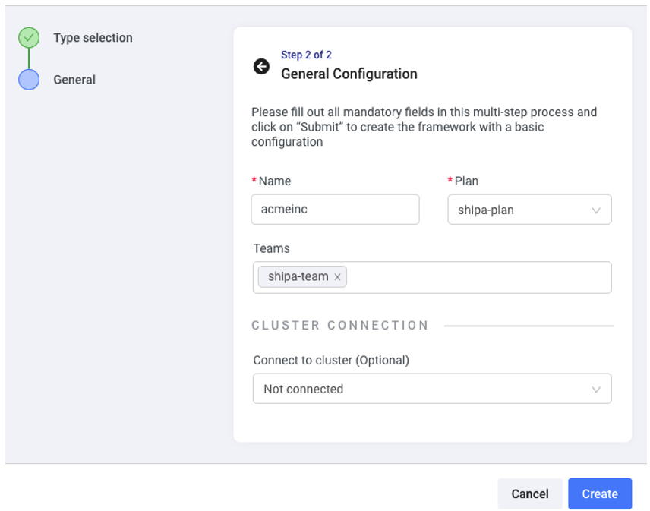650x511 pixels.
Task: Click the Name field label
Action: click(x=274, y=181)
